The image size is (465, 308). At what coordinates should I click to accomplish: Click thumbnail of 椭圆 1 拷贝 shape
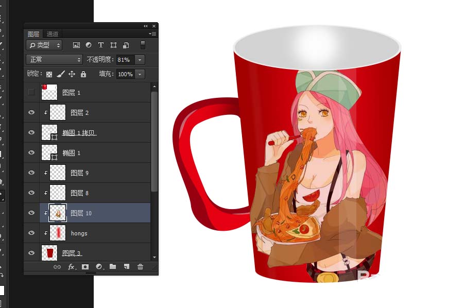point(49,132)
